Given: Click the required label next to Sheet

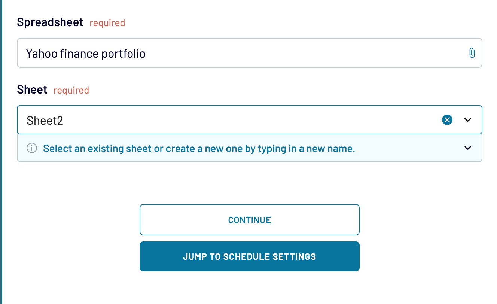Looking at the screenshot, I should 71,90.
